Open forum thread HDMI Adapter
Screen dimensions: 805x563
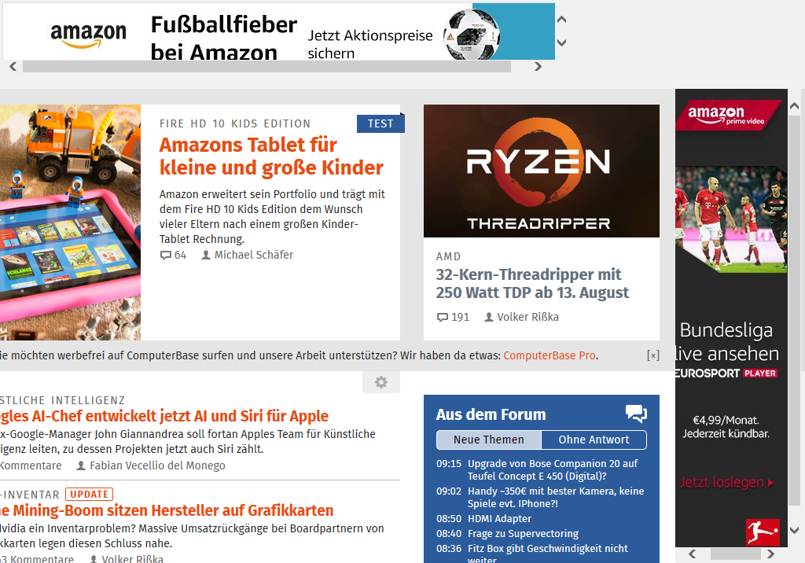point(499,519)
